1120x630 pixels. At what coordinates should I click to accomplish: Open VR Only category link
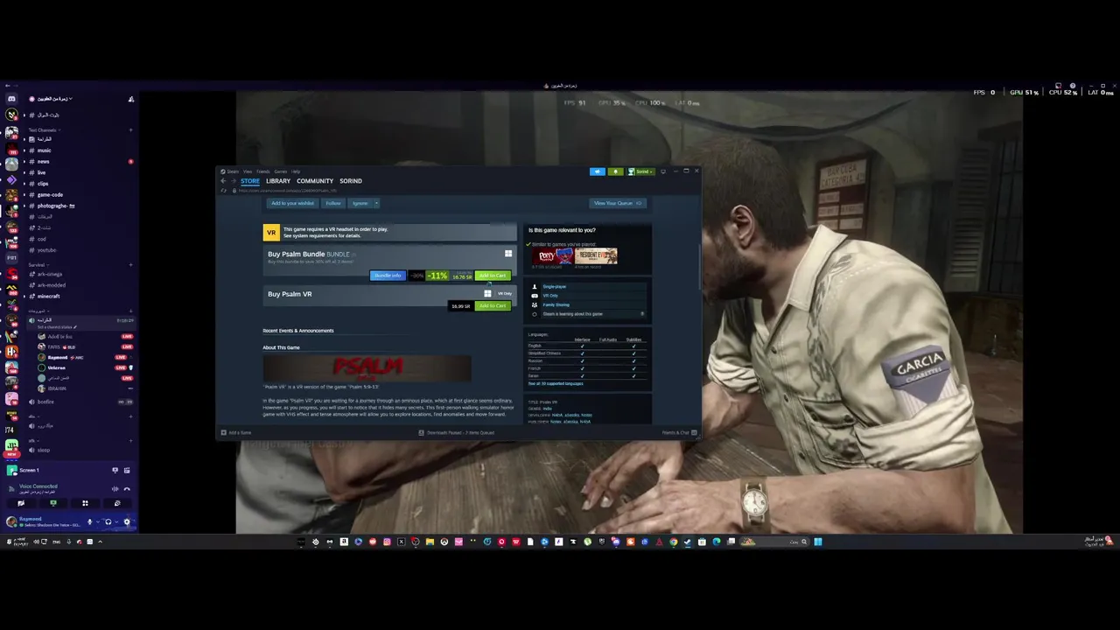tap(550, 296)
